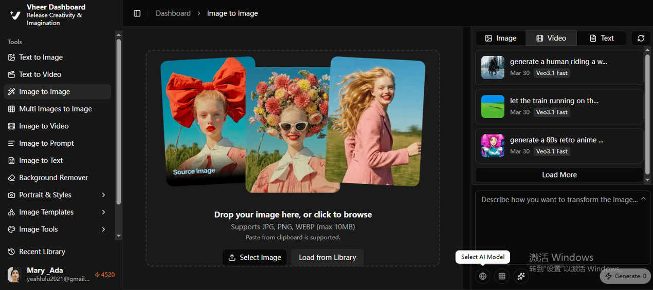This screenshot has width=653, height=290.
Task: Go to Dashboard breadcrumb link
Action: (x=173, y=13)
